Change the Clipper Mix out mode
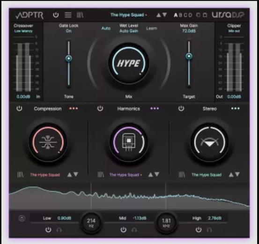Image resolution: width=259 pixels, height=244 pixels. [234, 31]
